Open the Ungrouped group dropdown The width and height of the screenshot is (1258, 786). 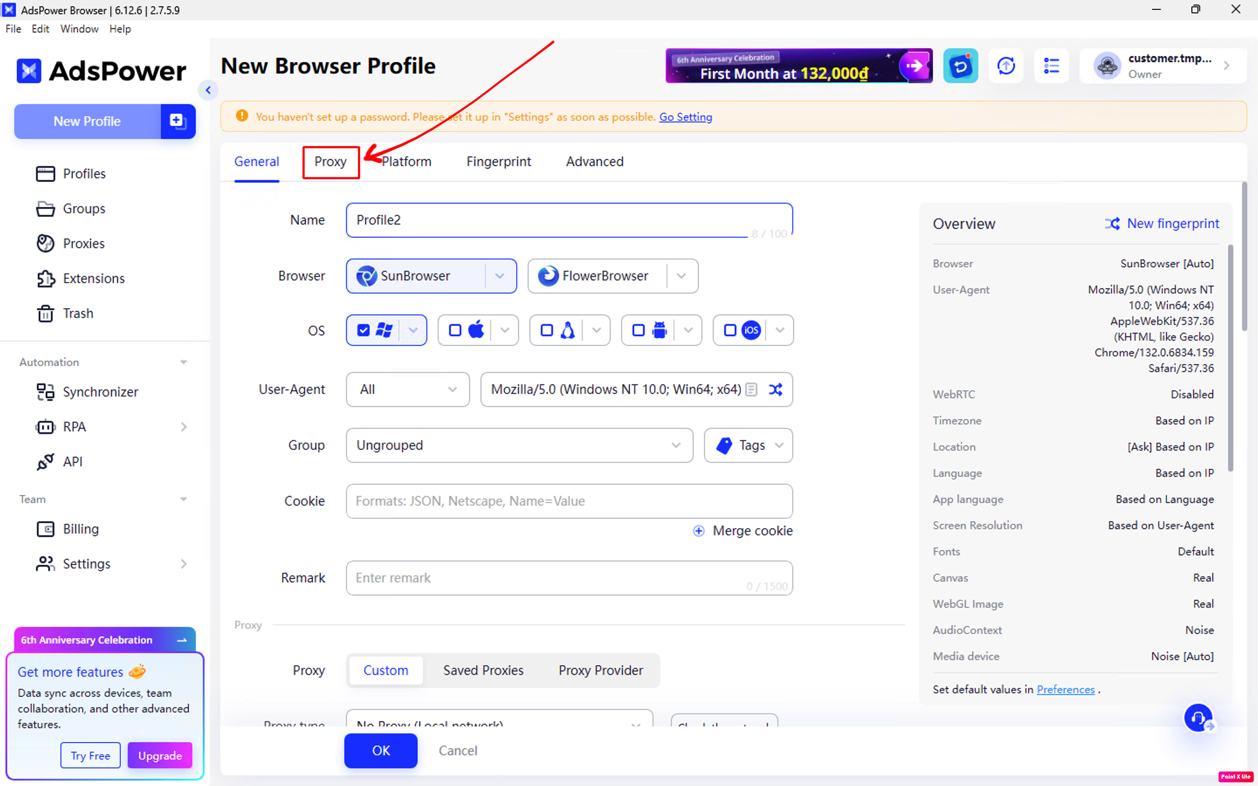(x=520, y=445)
